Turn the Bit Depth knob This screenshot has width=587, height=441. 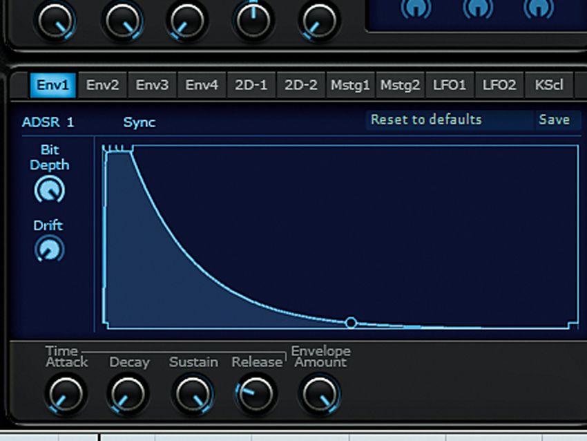click(47, 190)
